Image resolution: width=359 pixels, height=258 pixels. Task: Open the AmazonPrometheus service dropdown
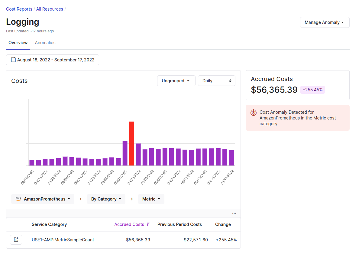click(43, 199)
